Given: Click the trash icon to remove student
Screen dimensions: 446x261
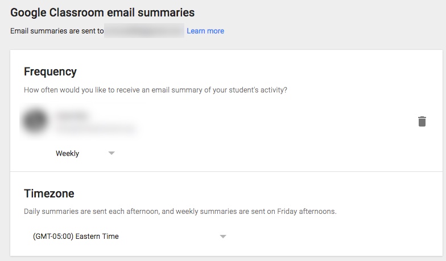Looking at the screenshot, I should click(x=422, y=121).
